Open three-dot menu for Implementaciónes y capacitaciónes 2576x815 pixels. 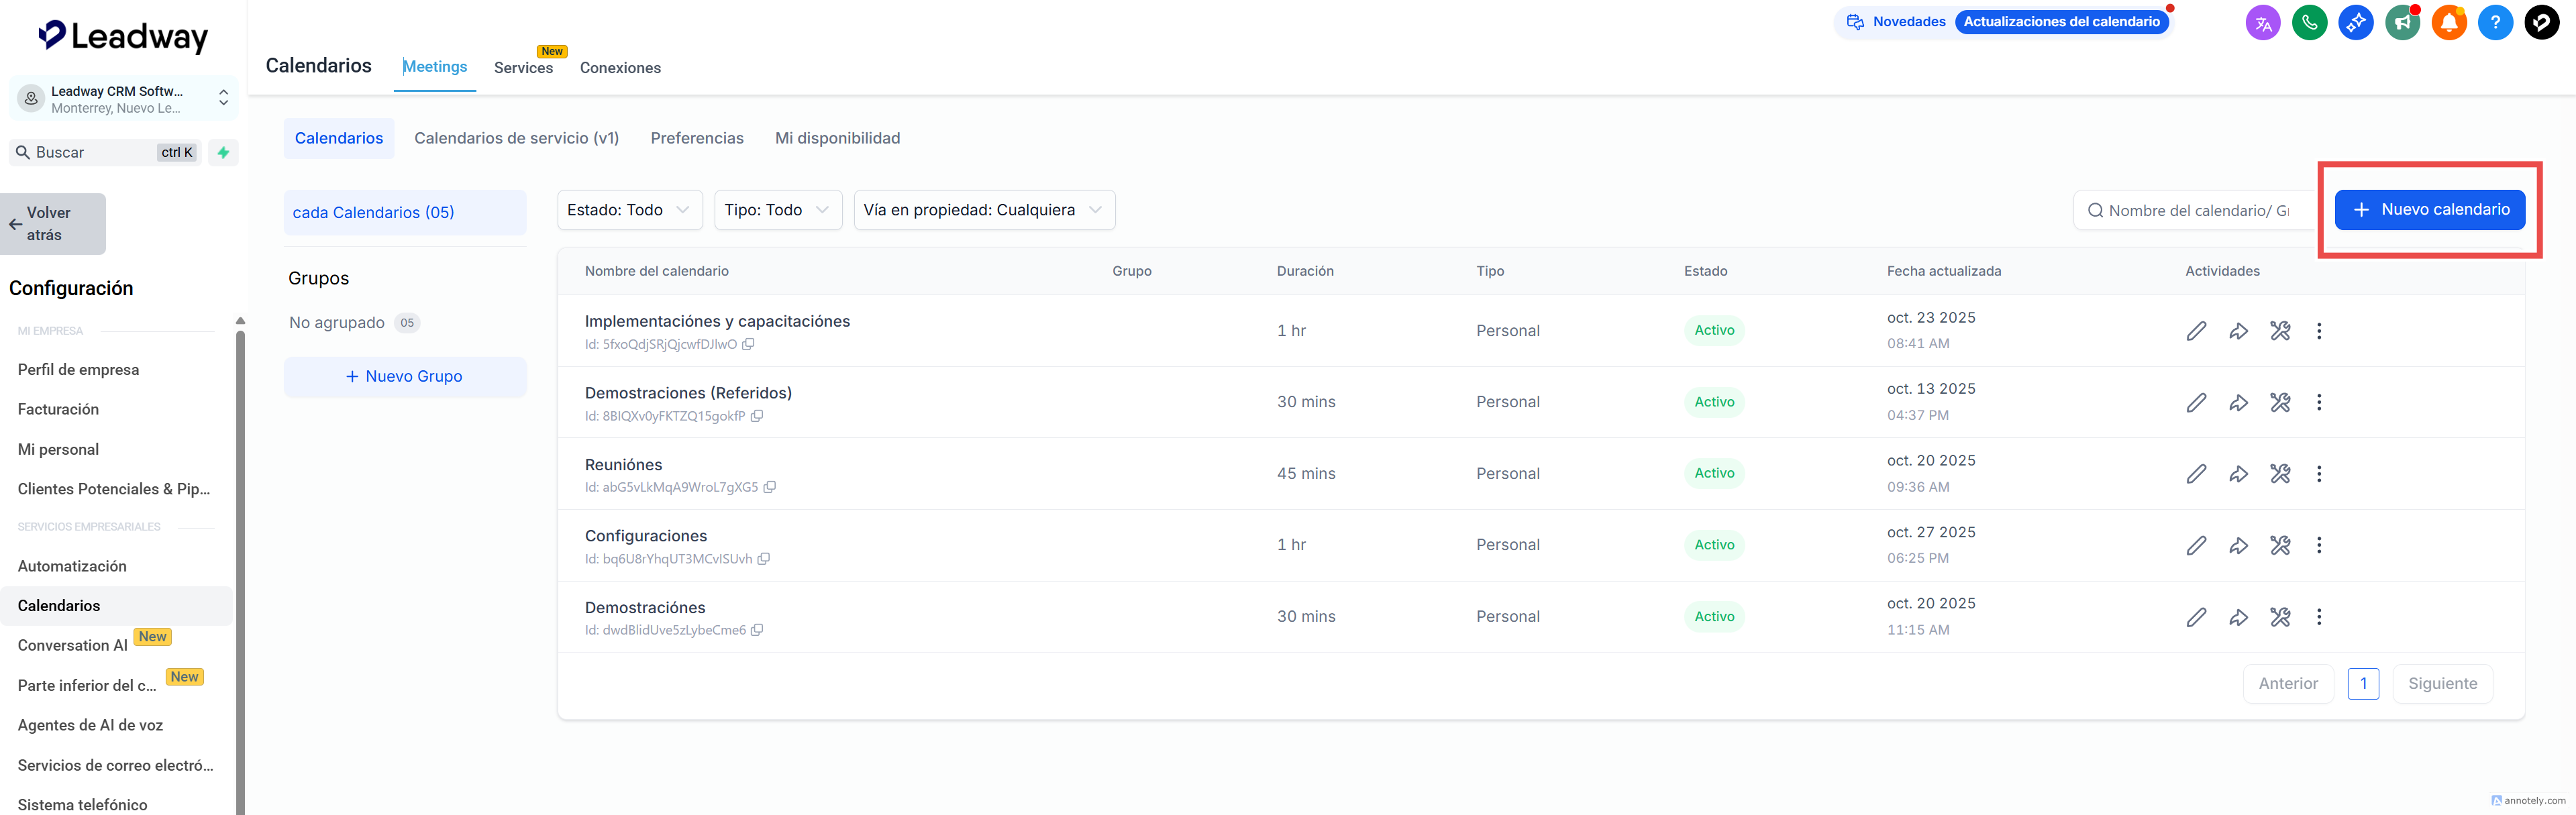point(2318,331)
